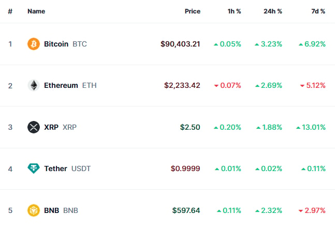This screenshot has height=229, width=335.
Task: Click the Tether green logo icon
Action: 34,169
